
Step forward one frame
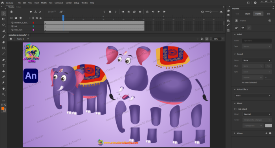[x=164, y=12]
